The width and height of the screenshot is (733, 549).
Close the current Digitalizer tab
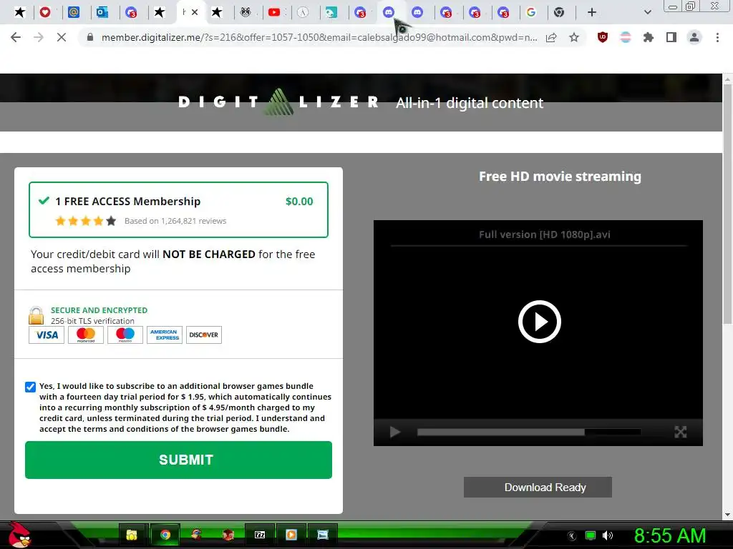pos(195,12)
